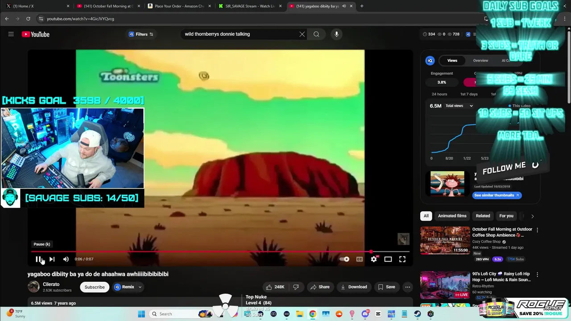Dislike the video
This screenshot has height=321, width=571.
pos(296,287)
